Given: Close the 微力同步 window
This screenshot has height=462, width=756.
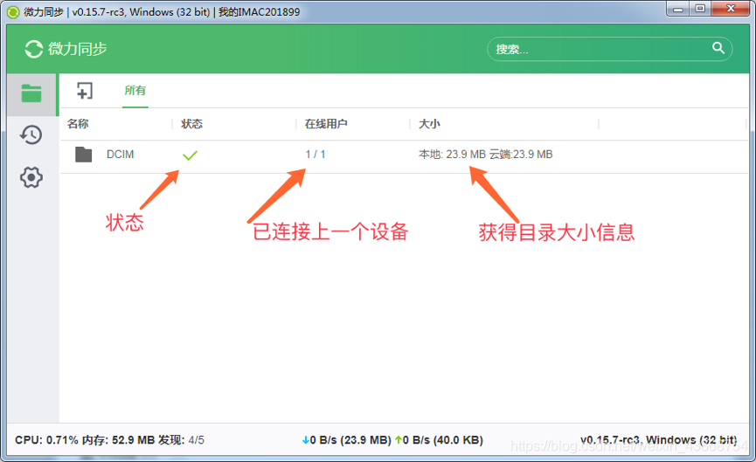Looking at the screenshot, I should [x=731, y=9].
